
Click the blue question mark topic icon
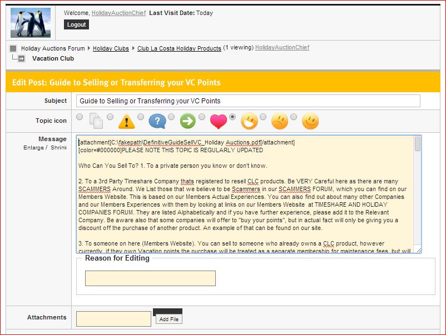pos(157,121)
